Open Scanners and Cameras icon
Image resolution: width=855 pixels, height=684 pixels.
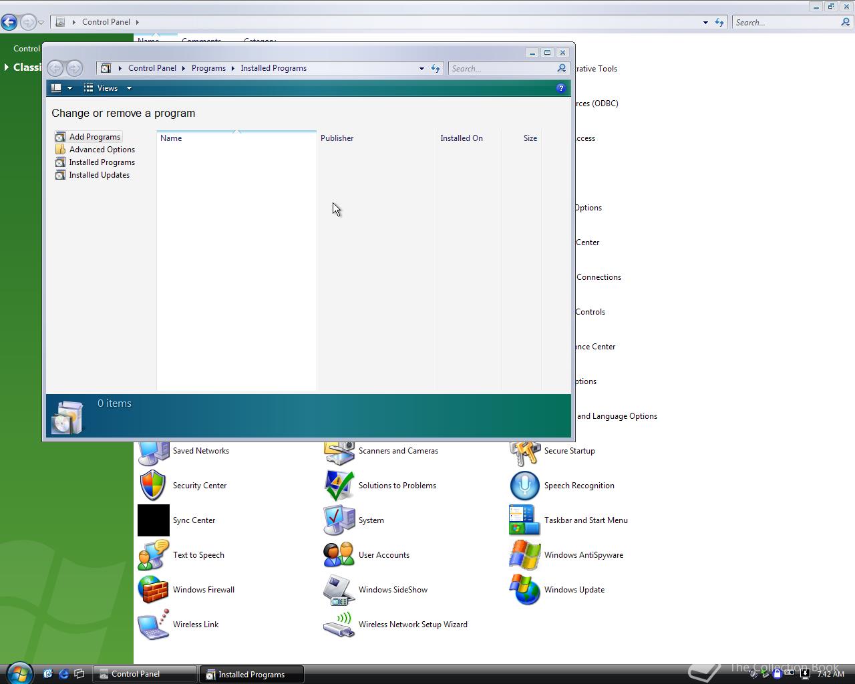(x=339, y=453)
